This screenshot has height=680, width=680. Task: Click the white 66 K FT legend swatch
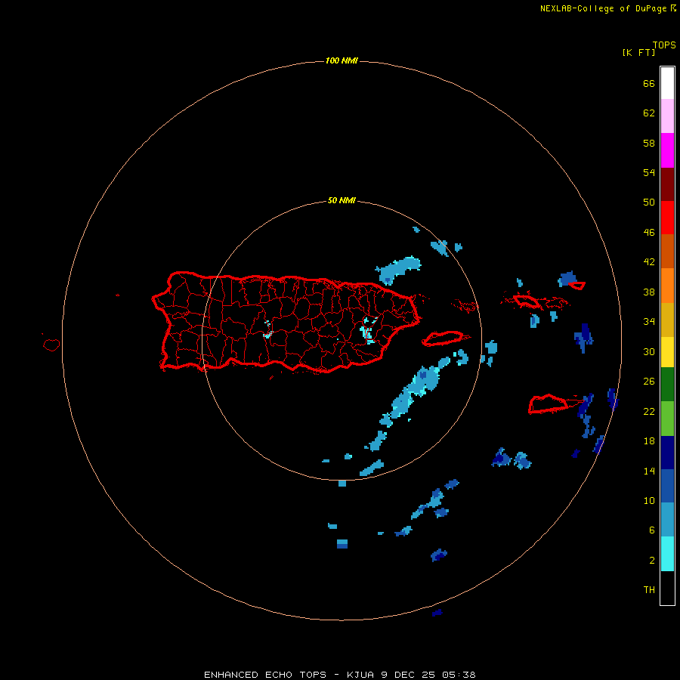667,83
